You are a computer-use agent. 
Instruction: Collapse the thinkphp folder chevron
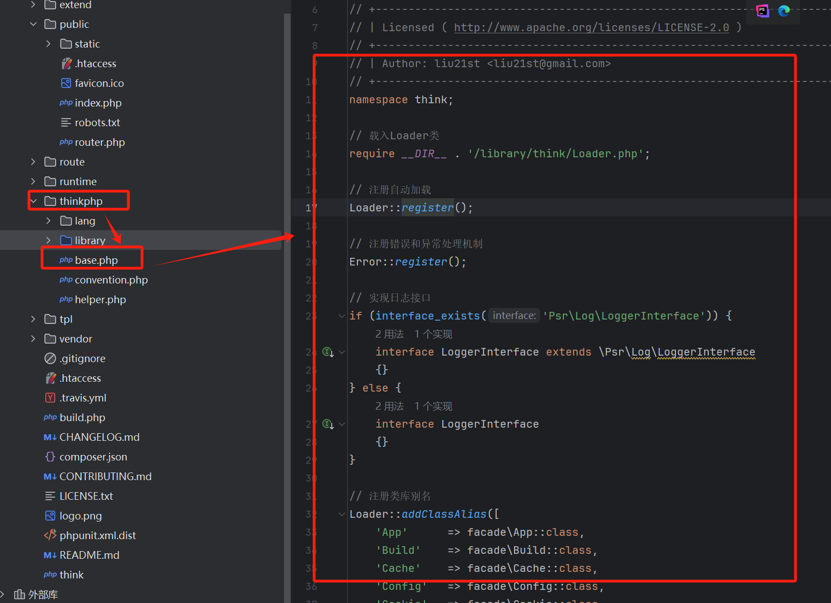click(33, 201)
